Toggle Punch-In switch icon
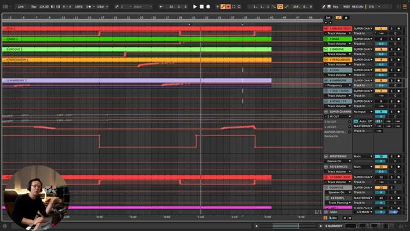Viewport: 410px width, 231px height. (274, 6)
